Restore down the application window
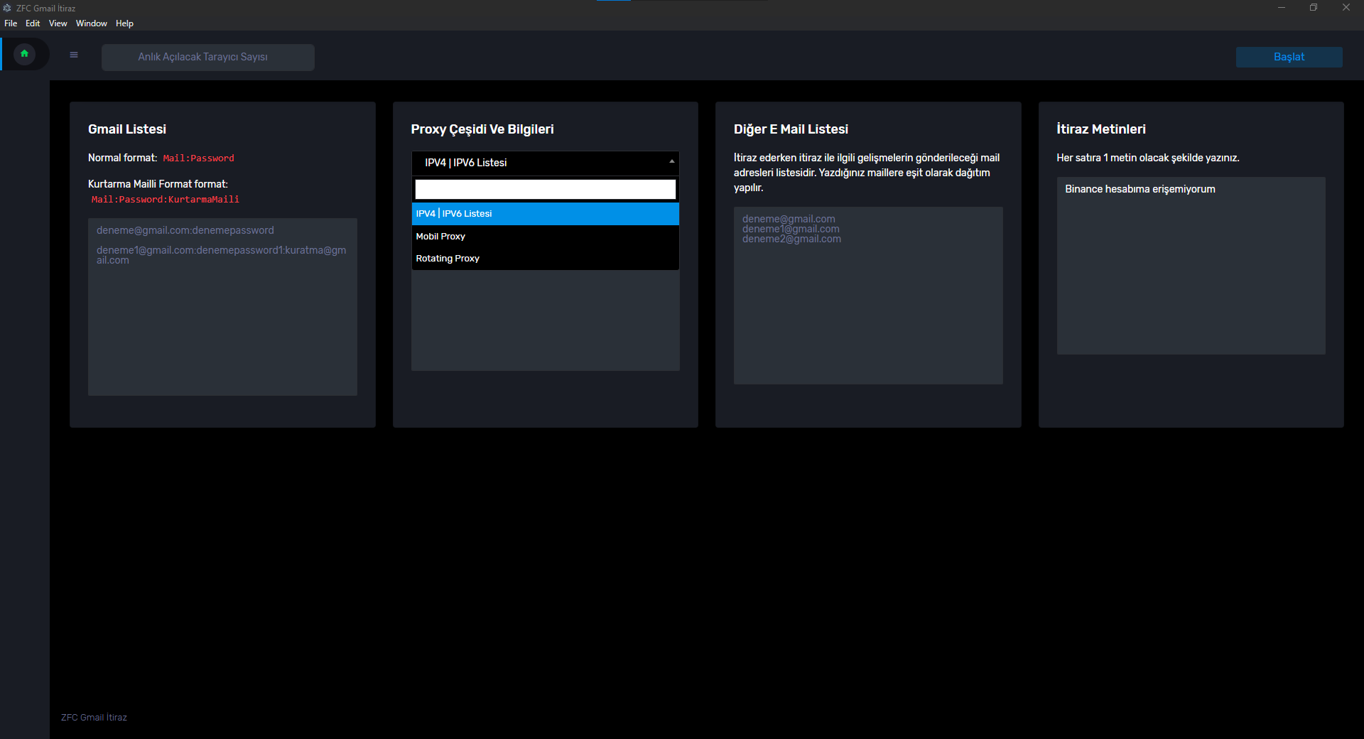Viewport: 1364px width, 739px height. click(1314, 8)
